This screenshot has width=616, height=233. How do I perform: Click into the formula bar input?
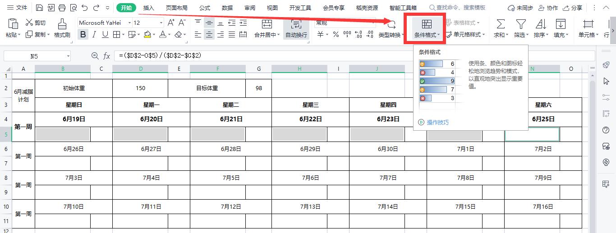tap(354, 56)
